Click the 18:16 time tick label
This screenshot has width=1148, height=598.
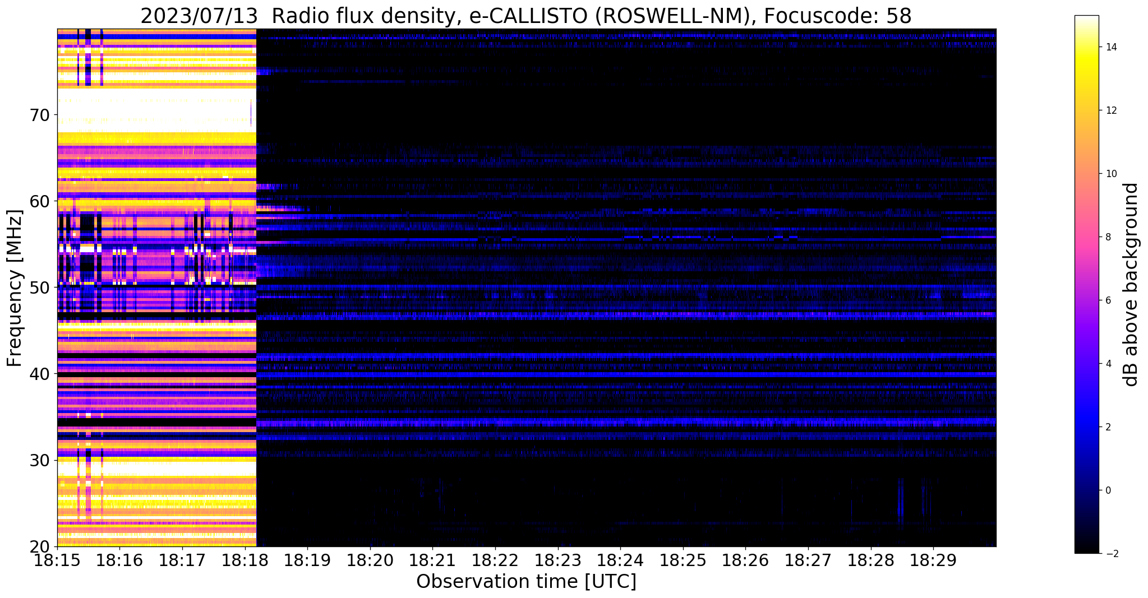[119, 560]
